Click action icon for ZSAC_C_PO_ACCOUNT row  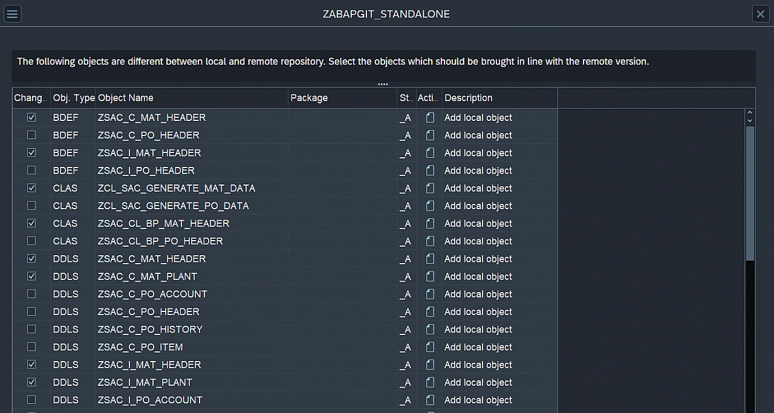pyautogui.click(x=430, y=294)
